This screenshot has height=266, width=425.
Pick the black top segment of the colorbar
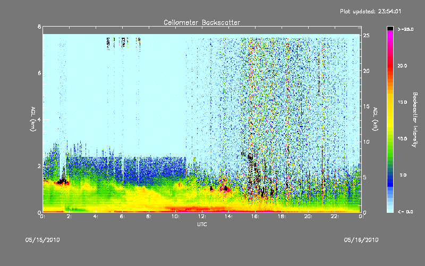click(390, 28)
